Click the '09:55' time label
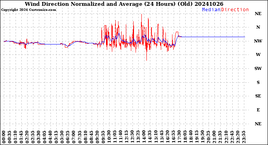The image size is (268, 145). click(x=103, y=137)
